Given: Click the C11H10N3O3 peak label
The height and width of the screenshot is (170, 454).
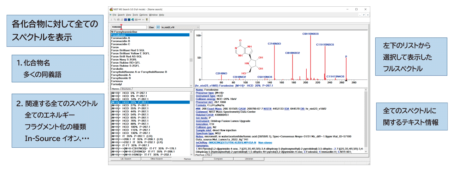Looking at the screenshot, I should tap(325, 45).
